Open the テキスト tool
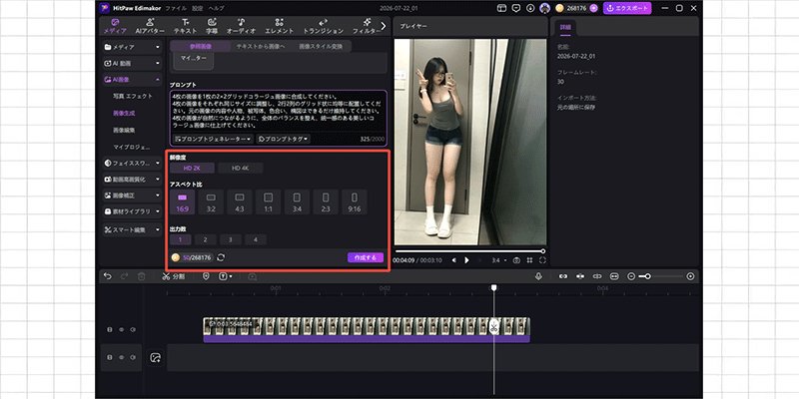The width and height of the screenshot is (799, 399). coord(185,26)
